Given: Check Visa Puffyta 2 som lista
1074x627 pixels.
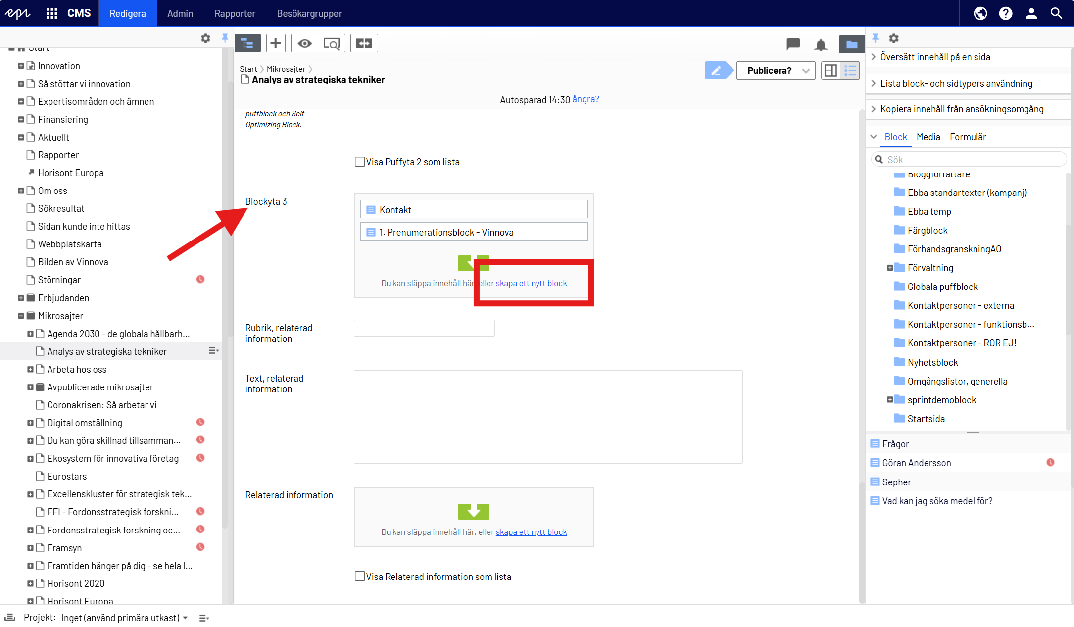Looking at the screenshot, I should [x=360, y=162].
